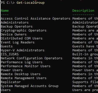
Task: Click the Get-LocalGroup command text
Action: [31, 3]
